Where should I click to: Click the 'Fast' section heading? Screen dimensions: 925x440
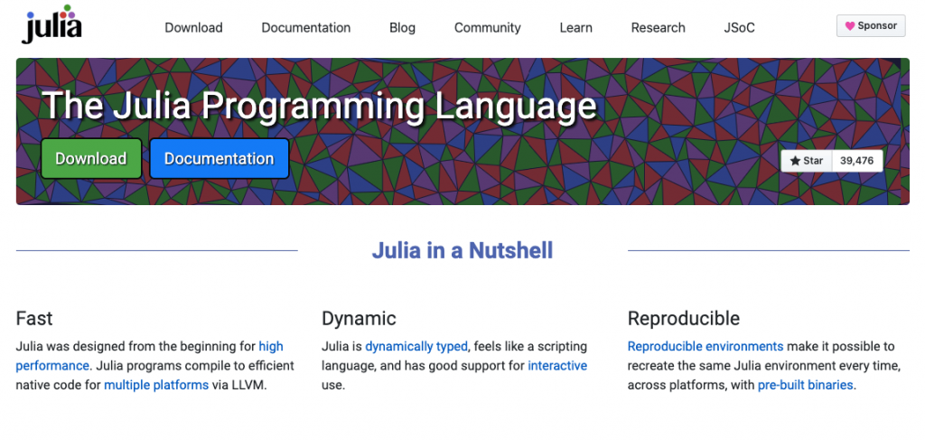34,319
